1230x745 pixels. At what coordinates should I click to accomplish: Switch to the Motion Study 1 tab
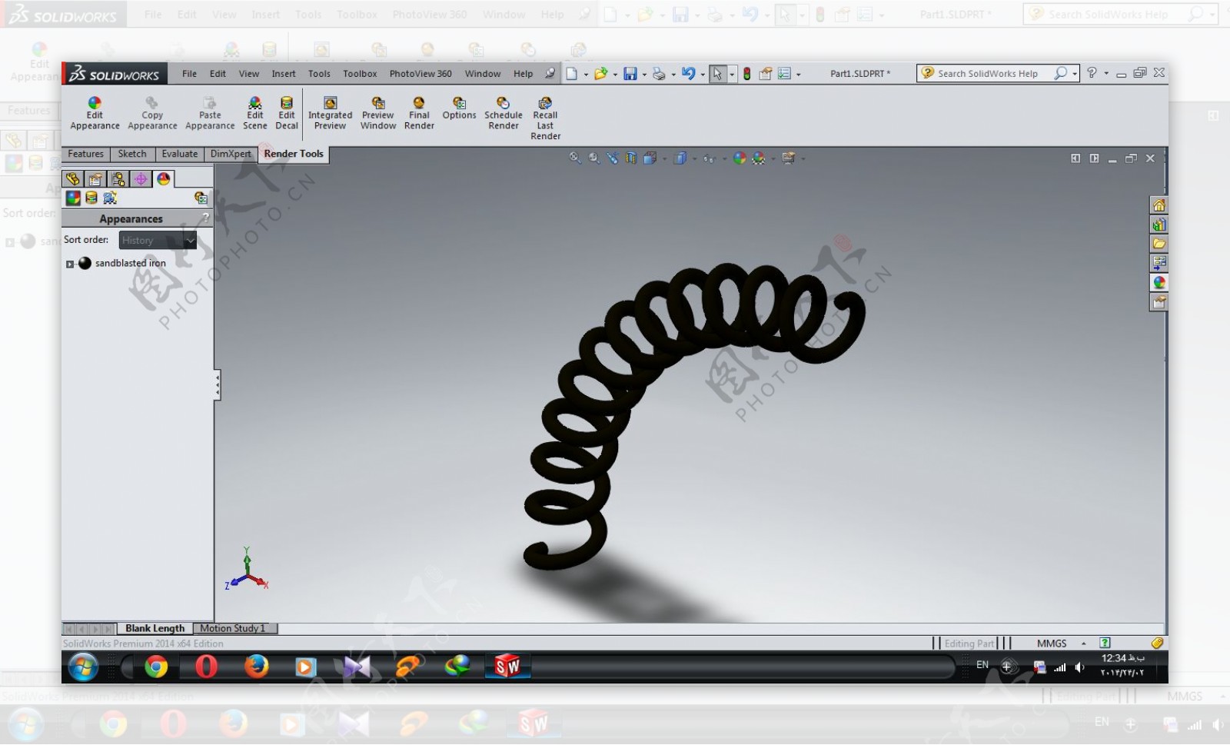click(233, 629)
